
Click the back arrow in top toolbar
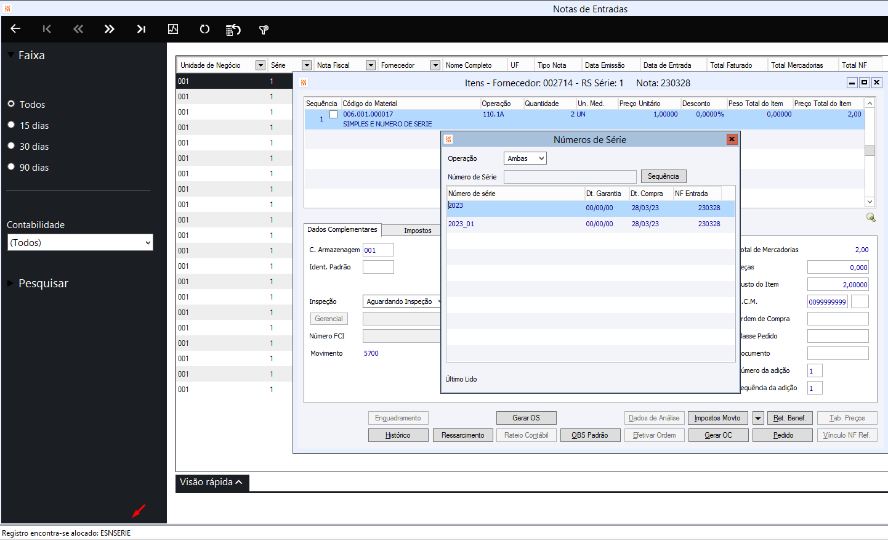[15, 29]
